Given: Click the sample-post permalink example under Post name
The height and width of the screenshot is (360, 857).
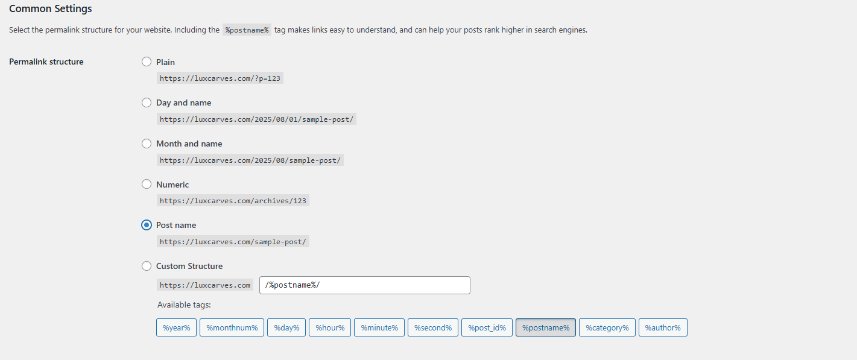Looking at the screenshot, I should [233, 241].
